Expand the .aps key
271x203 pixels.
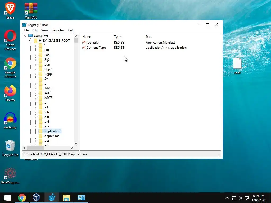tap(35, 141)
